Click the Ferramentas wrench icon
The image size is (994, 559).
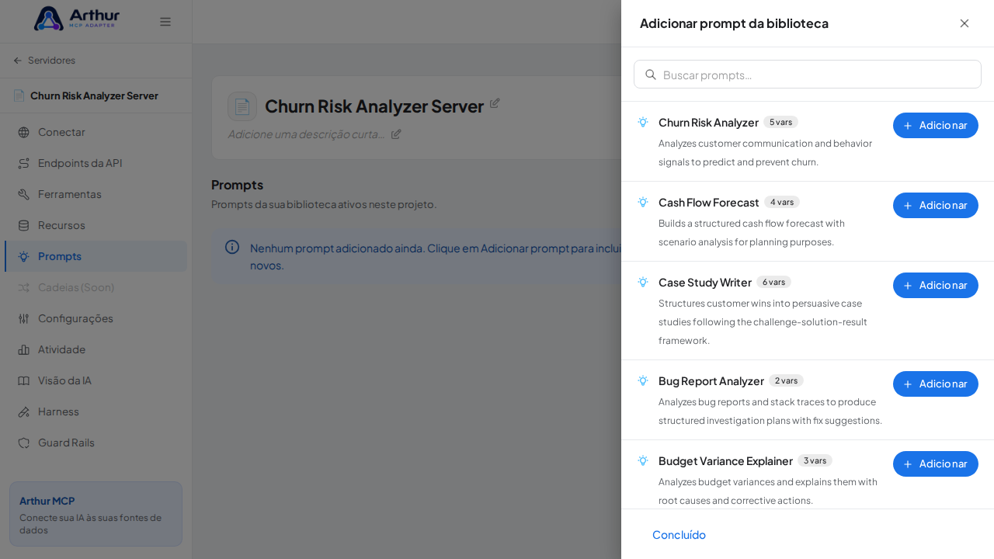[x=23, y=194]
